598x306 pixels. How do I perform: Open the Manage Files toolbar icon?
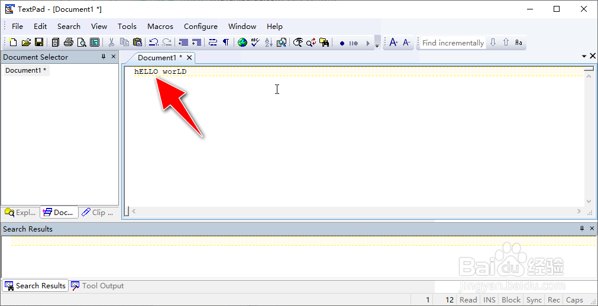tap(56, 43)
